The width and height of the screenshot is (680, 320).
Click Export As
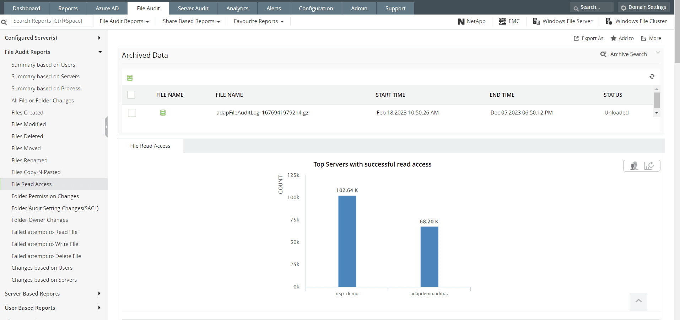[x=588, y=38]
